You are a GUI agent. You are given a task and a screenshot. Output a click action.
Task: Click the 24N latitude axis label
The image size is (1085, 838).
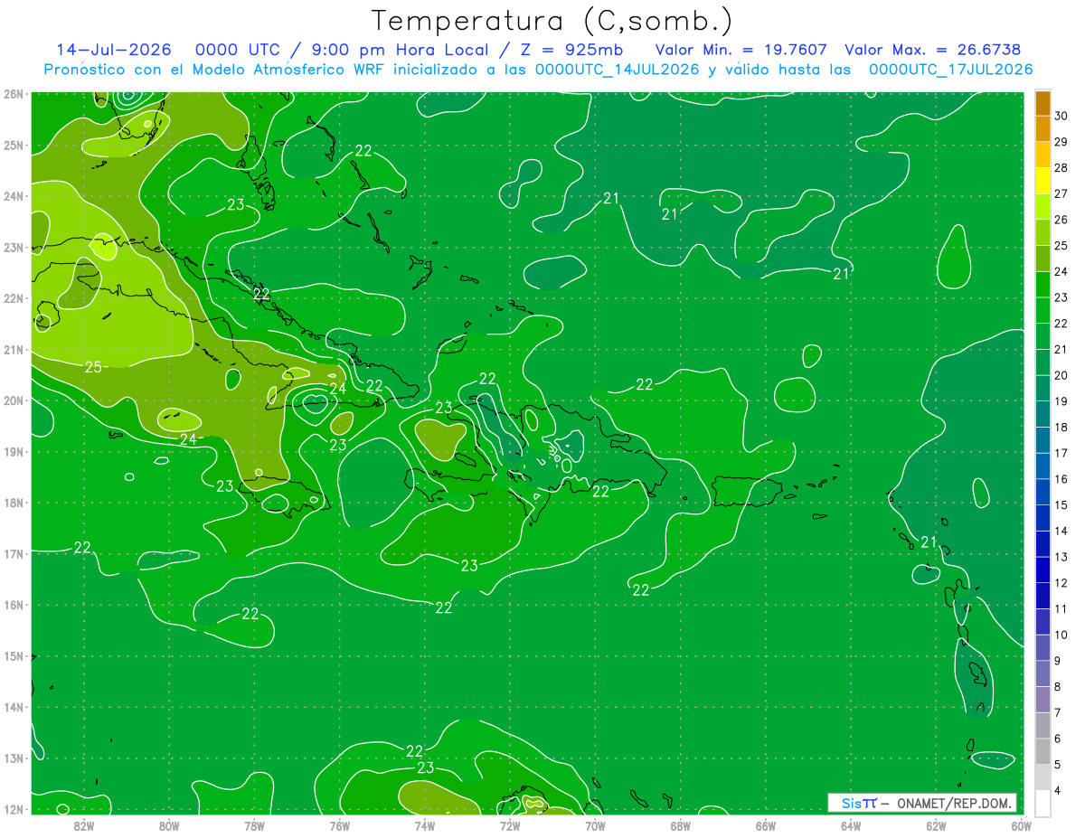[x=14, y=196]
